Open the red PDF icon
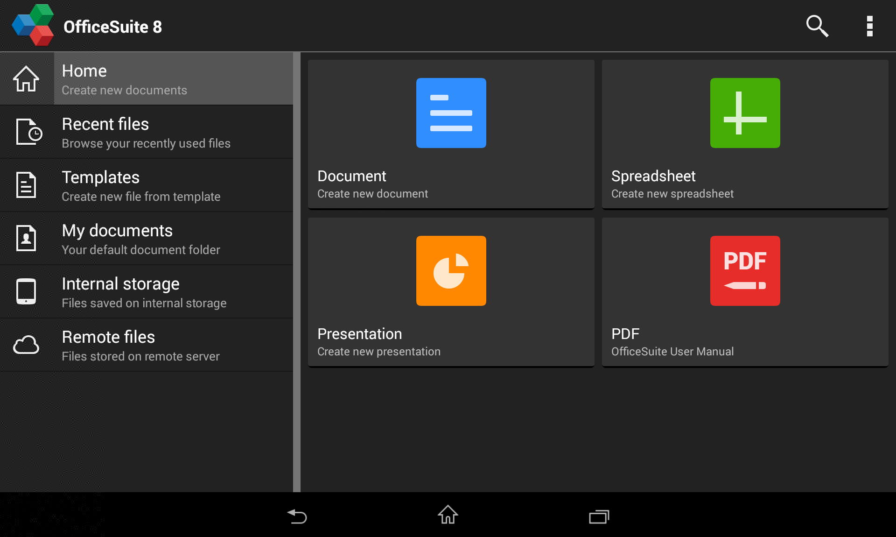The width and height of the screenshot is (896, 537). pos(745,271)
